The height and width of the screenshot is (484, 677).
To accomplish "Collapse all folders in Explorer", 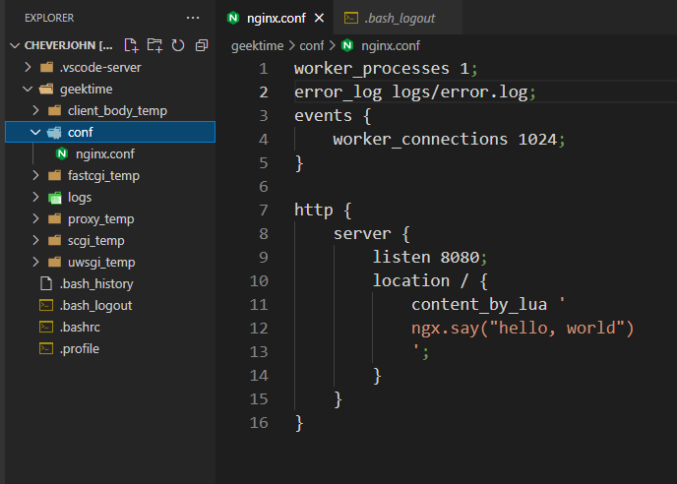I will click(x=202, y=45).
